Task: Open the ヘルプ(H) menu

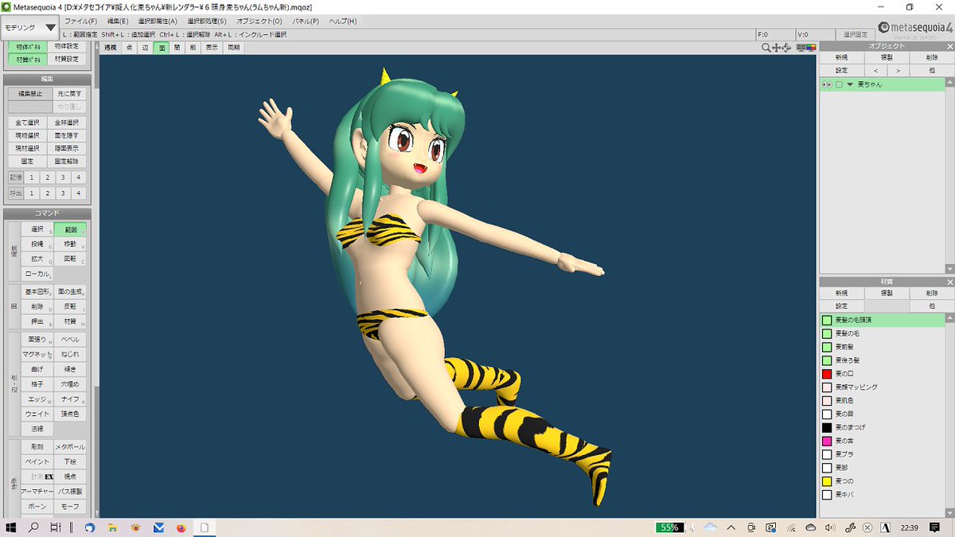Action: [x=342, y=21]
